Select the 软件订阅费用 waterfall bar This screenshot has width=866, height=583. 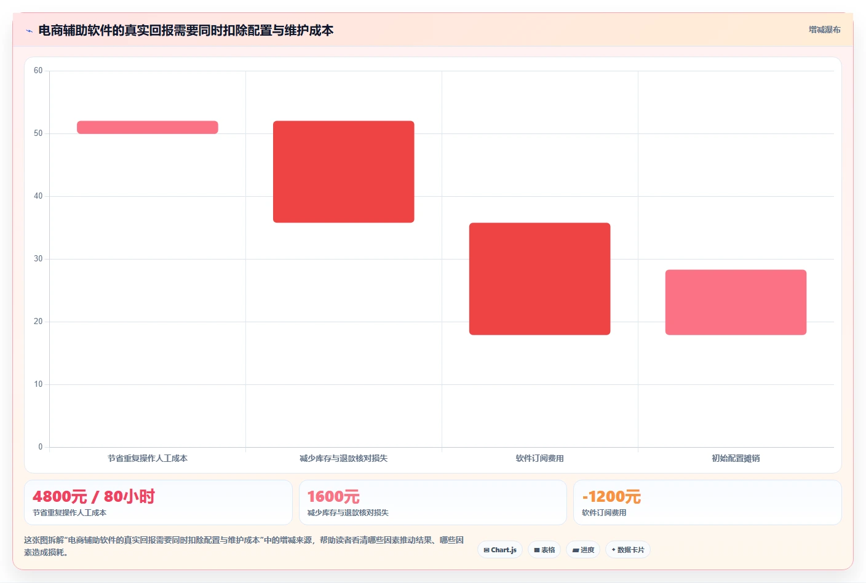[540, 279]
